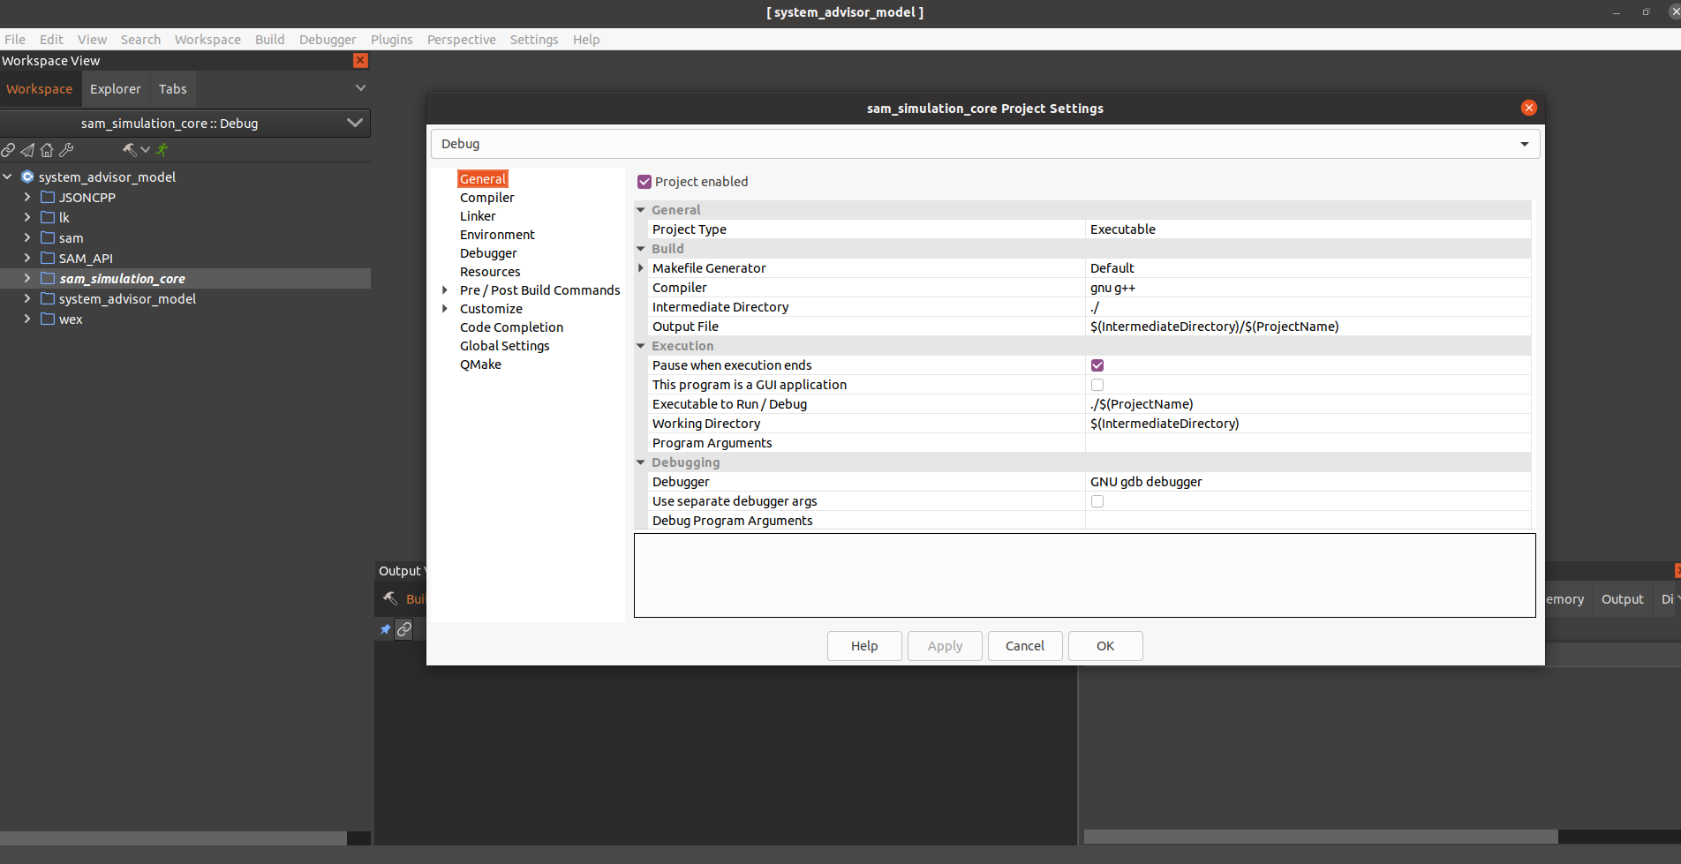Open the Build menu
The width and height of the screenshot is (1681, 864).
(x=269, y=40)
